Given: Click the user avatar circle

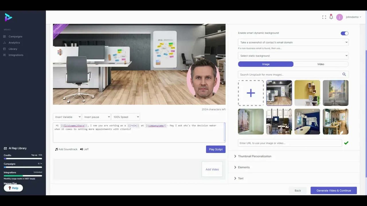Looking at the screenshot, I should (x=339, y=17).
